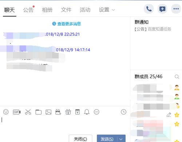Expand the send options arrow beside 发送
Screen dimensions: 182x142
[121, 139]
